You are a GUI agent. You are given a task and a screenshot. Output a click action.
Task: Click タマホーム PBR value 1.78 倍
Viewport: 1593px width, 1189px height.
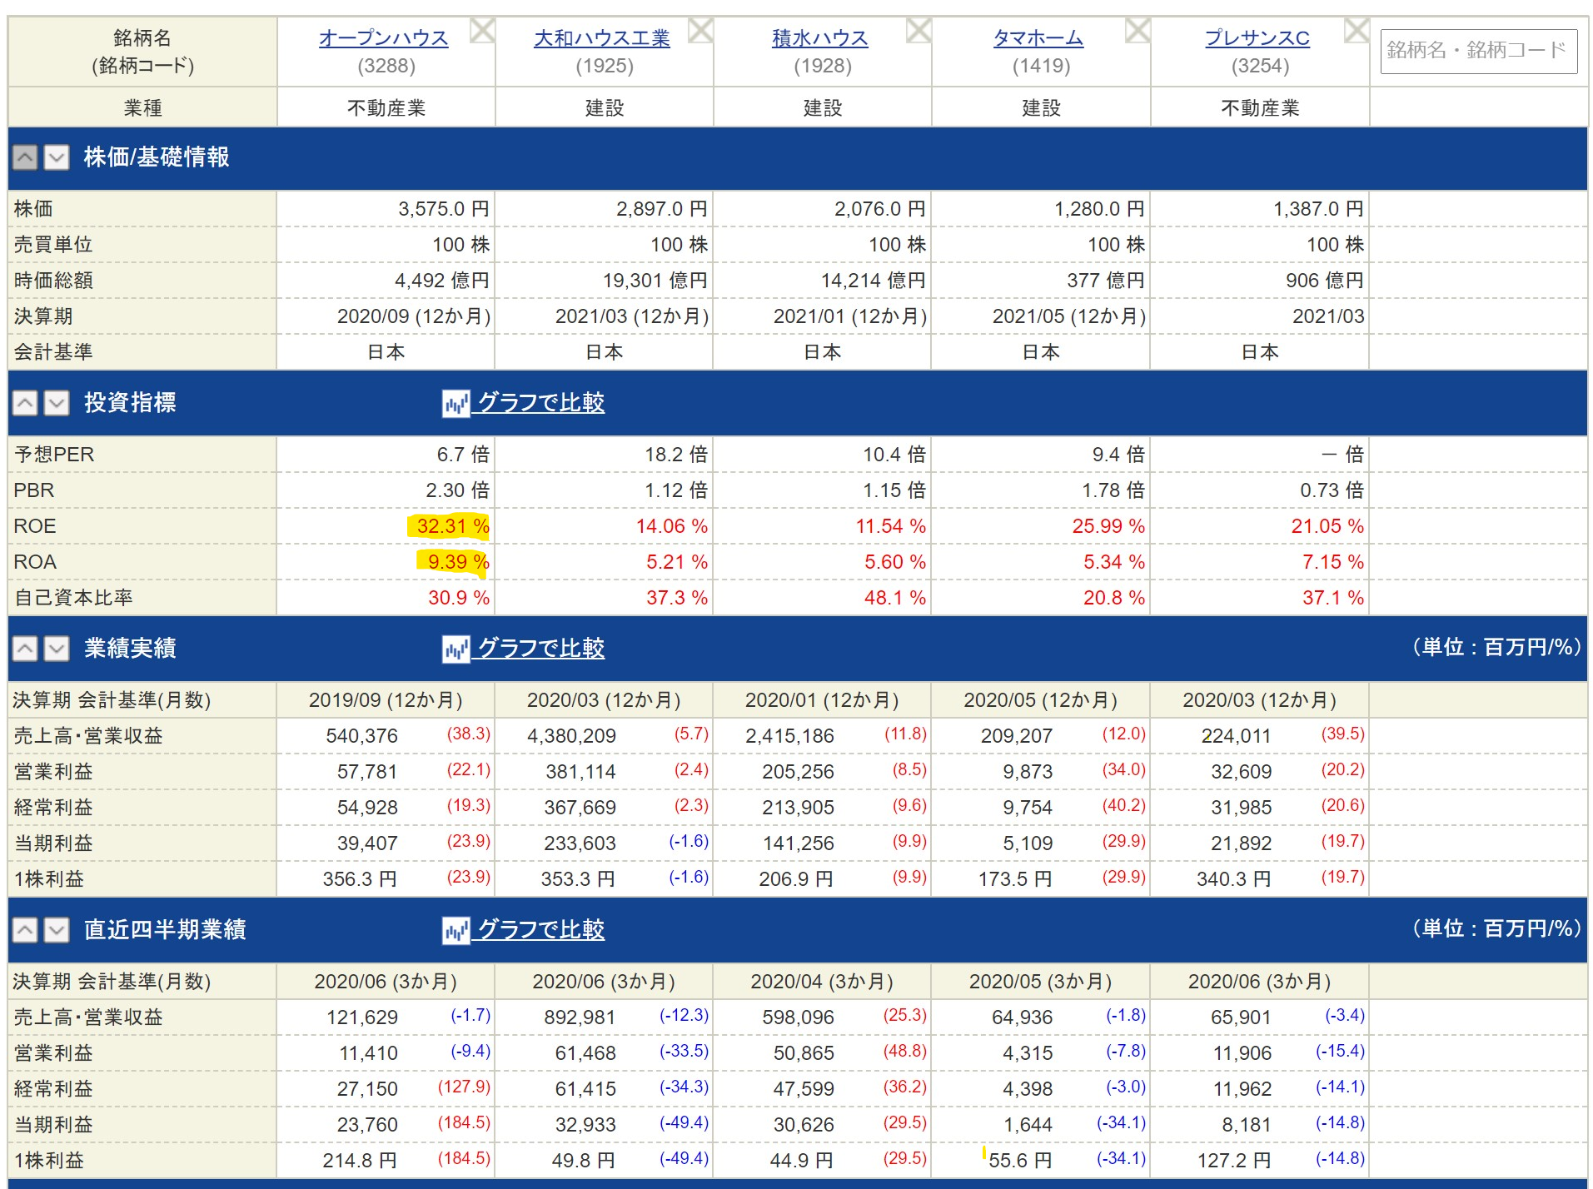click(1113, 490)
